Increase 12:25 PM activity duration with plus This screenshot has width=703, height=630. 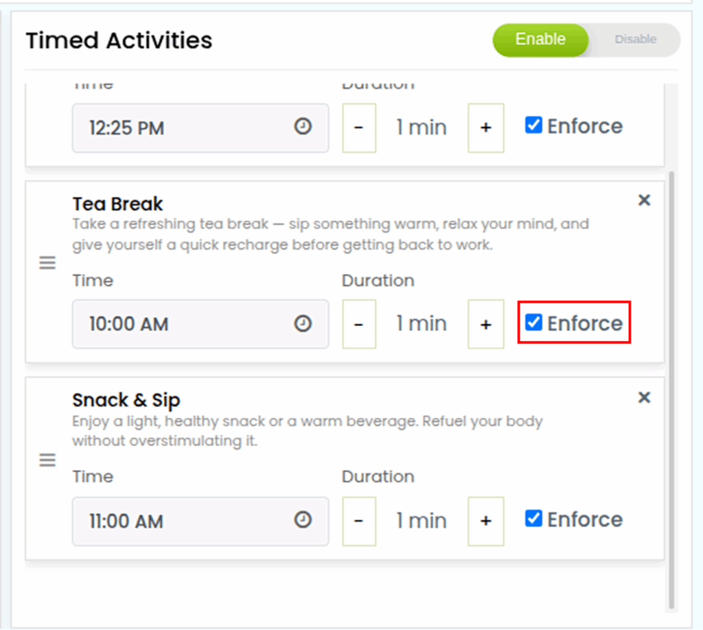486,128
